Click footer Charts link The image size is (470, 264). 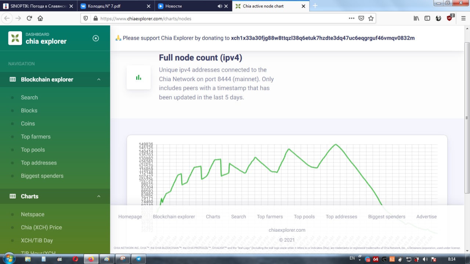[x=213, y=217]
